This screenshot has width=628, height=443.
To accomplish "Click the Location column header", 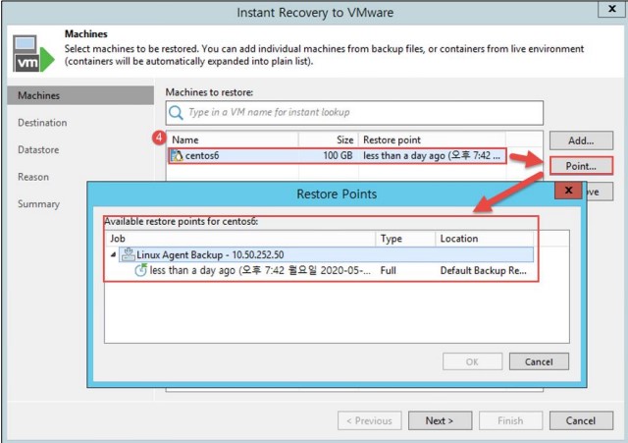I will click(484, 239).
